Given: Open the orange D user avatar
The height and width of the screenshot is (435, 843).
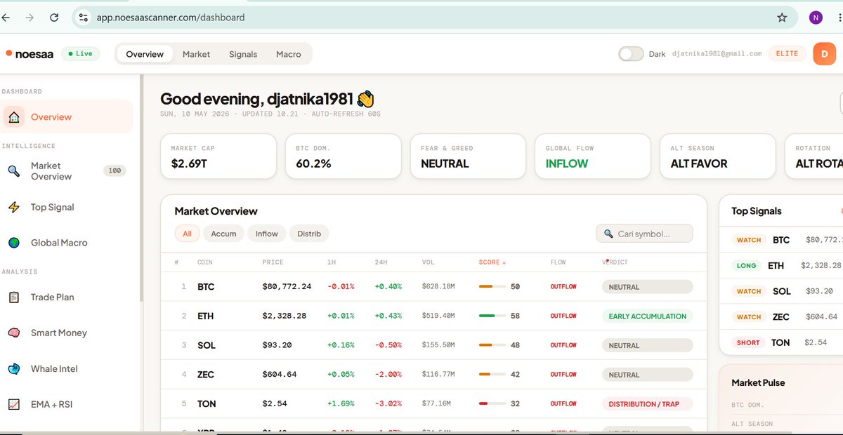Looking at the screenshot, I should [825, 54].
